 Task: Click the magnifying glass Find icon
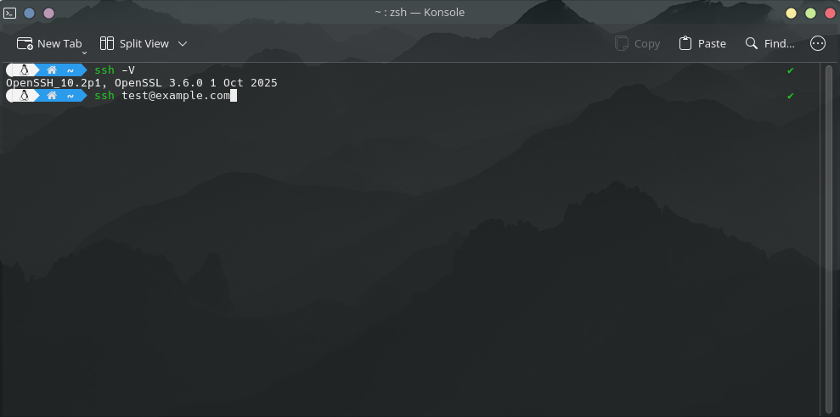tap(752, 43)
